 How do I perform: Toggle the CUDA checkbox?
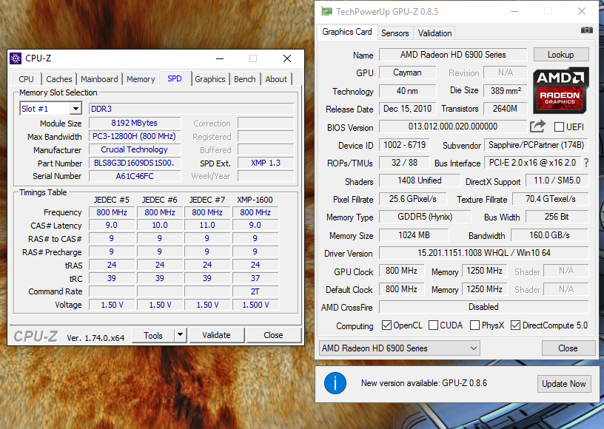tap(433, 325)
